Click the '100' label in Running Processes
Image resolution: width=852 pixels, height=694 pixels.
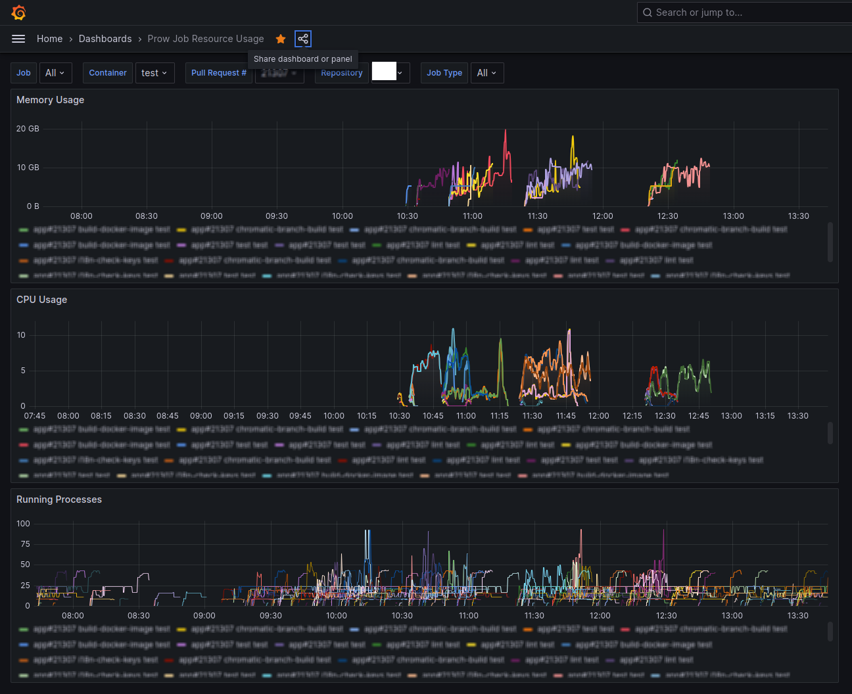point(23,524)
